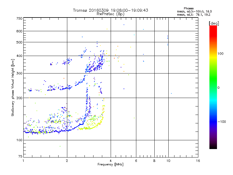Click the y-axis tick label '500'
Image resolution: width=233 pixels, height=175 pixels.
pos(19,42)
